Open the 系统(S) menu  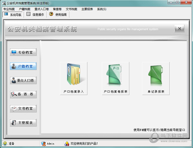(x=102, y=9)
